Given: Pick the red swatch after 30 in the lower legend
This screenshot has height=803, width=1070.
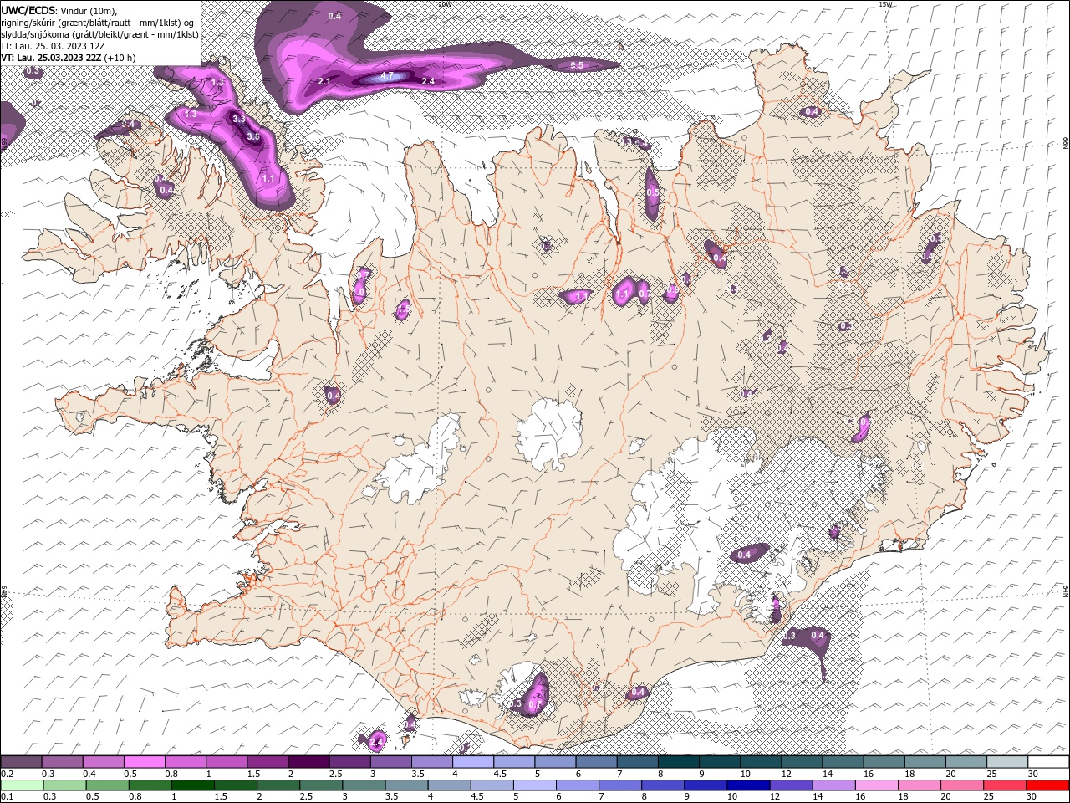Looking at the screenshot, I should coord(1048,785).
